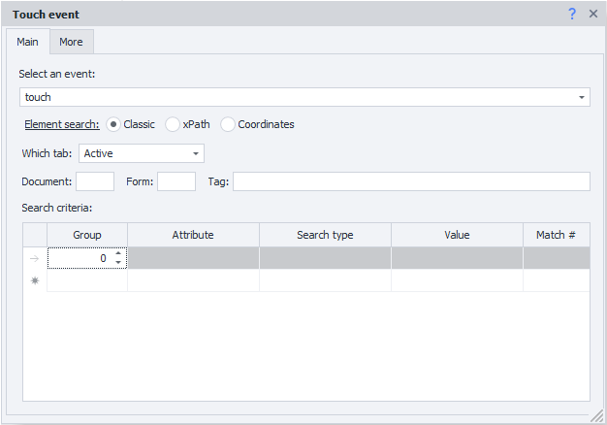Click the help question mark icon

(x=573, y=15)
